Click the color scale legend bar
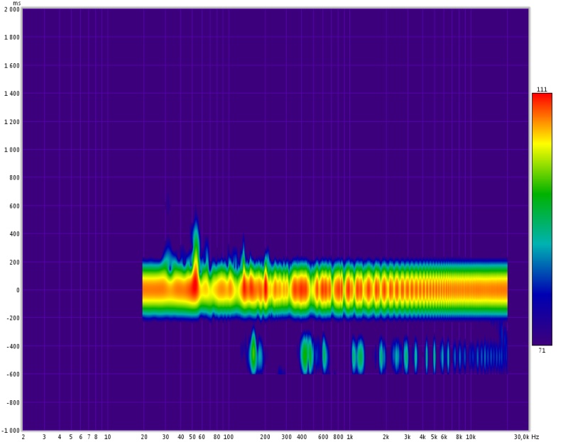Screen dimensions: 568x442 click(x=542, y=219)
